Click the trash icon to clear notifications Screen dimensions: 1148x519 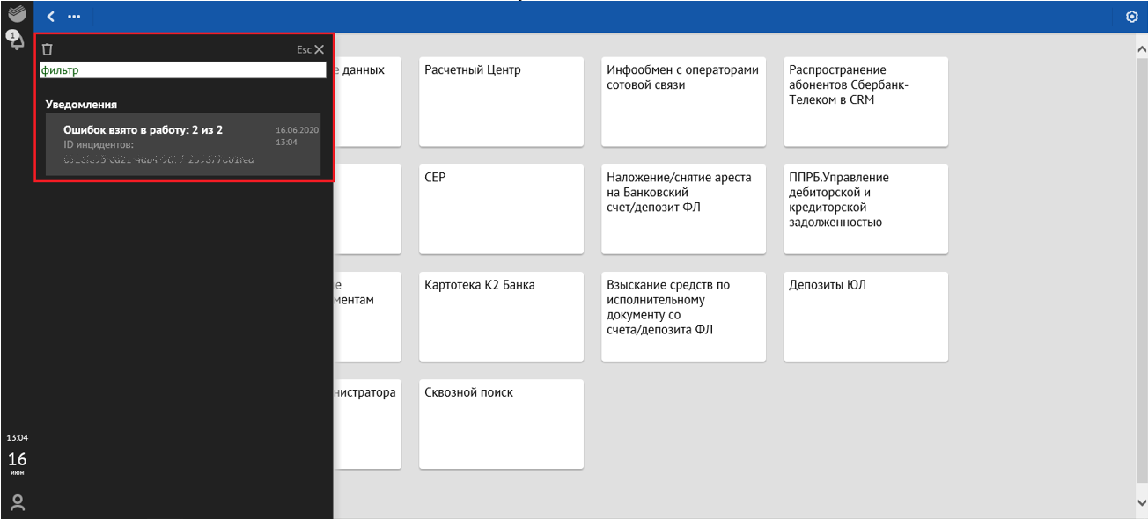pos(48,50)
